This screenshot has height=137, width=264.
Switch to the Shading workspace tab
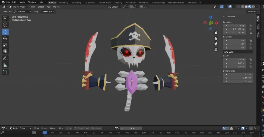118,2
